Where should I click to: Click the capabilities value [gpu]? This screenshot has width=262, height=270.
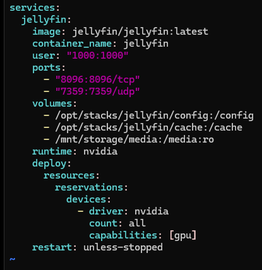click(183, 235)
